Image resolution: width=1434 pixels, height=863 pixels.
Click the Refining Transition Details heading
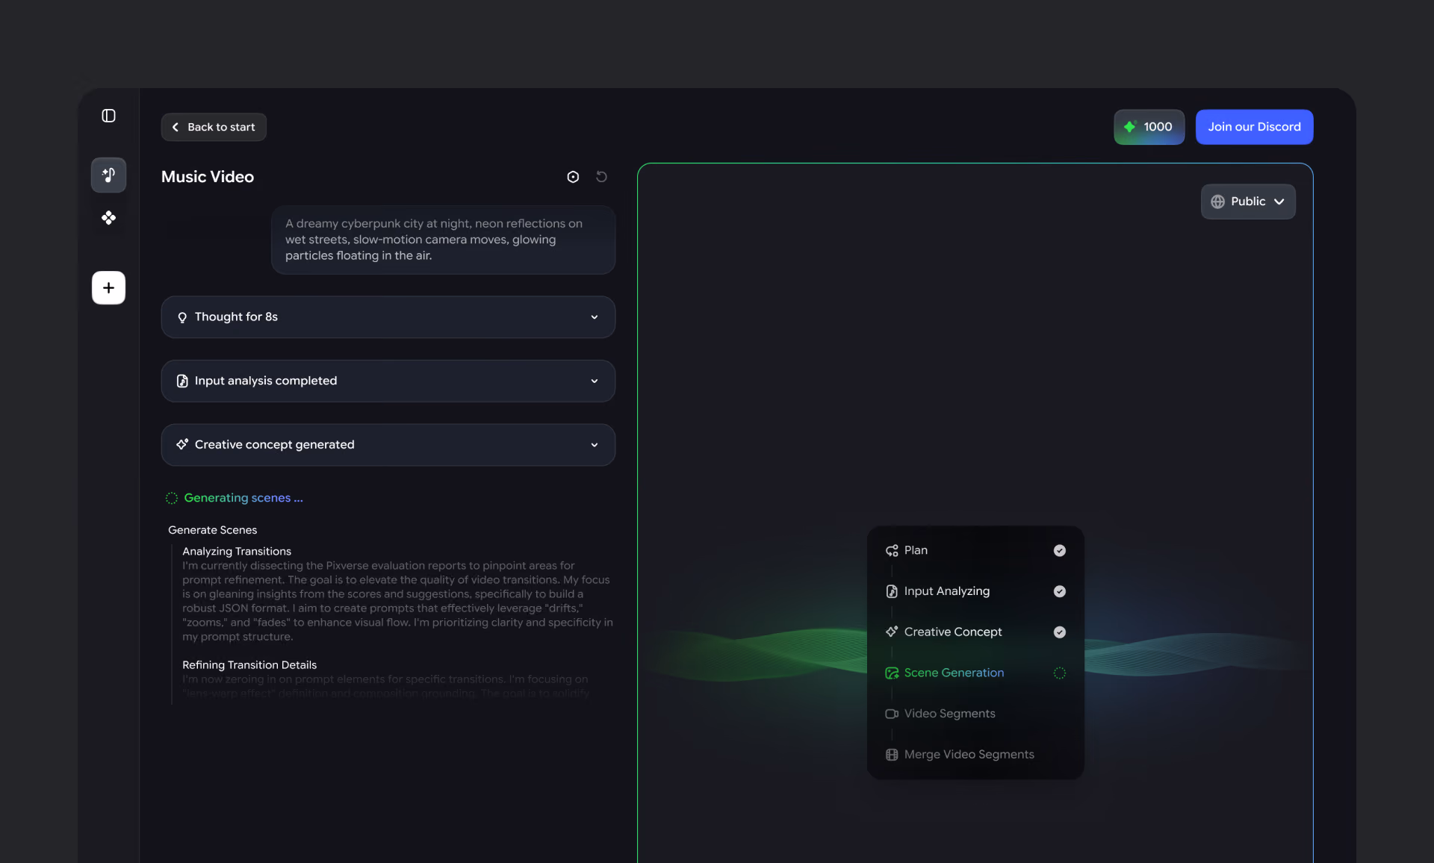249,665
